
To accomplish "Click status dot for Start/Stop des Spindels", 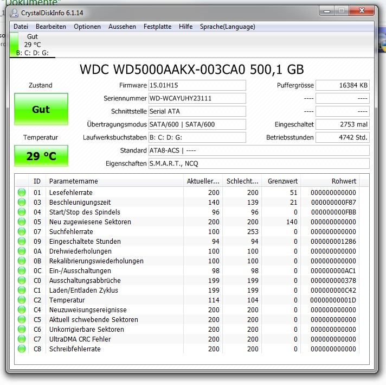I will [22, 212].
